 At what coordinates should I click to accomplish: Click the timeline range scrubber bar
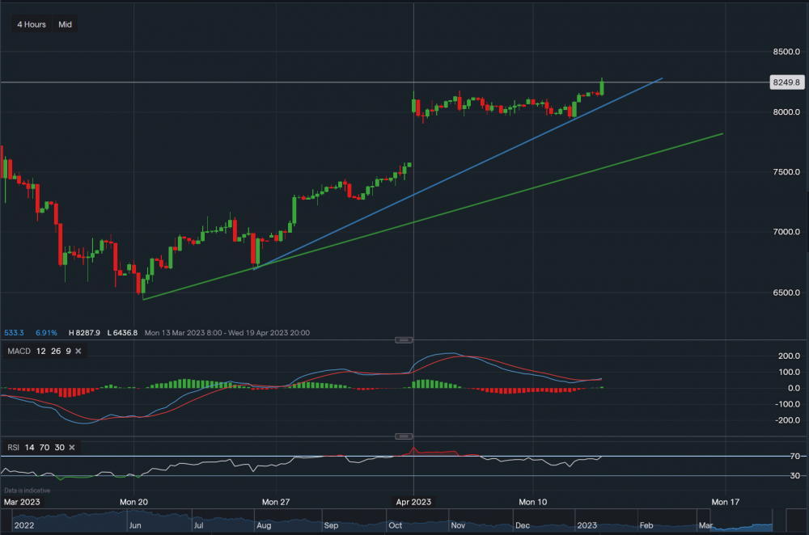404,520
